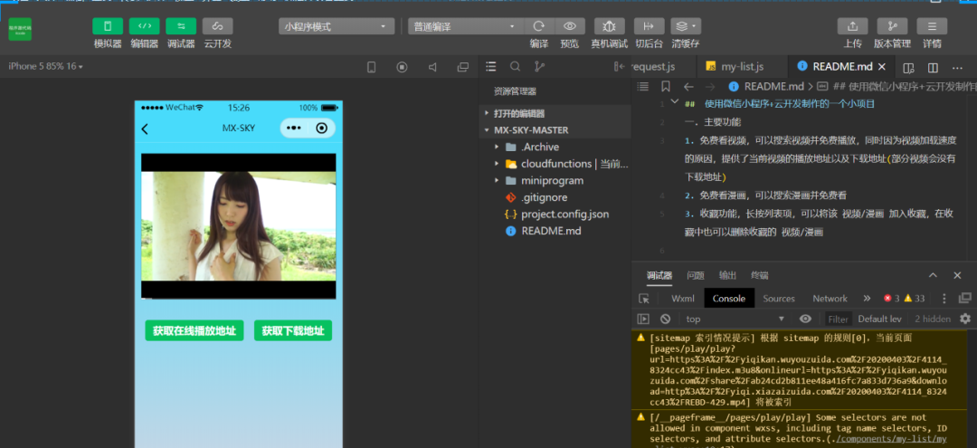Open 云开发 cloud development console
Screen dimensions: 977x448
[x=217, y=26]
